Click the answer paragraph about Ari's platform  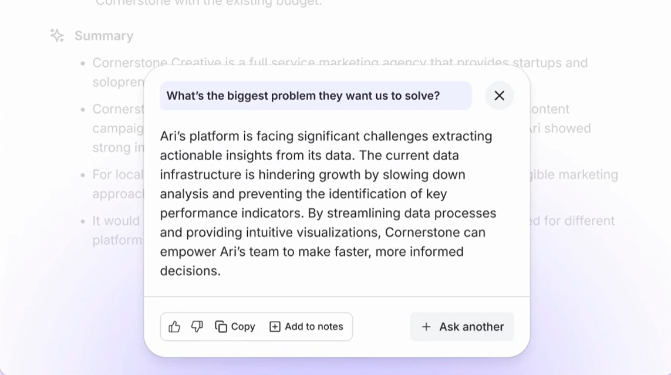328,203
